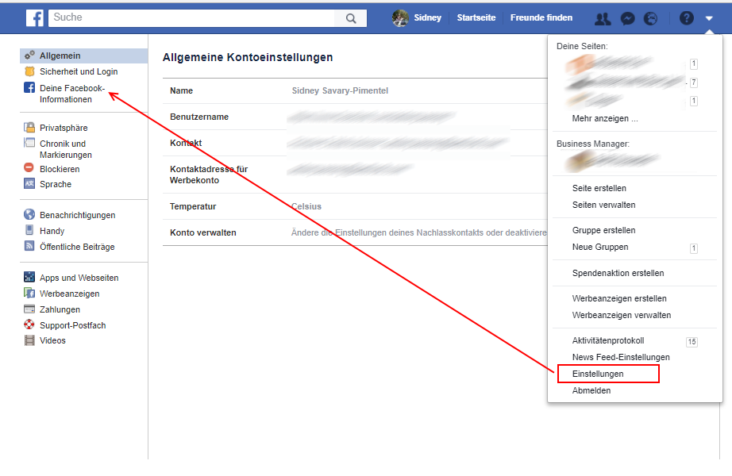Click the Öffentliche Beiträge feed icon
This screenshot has height=476, width=732.
[x=29, y=246]
